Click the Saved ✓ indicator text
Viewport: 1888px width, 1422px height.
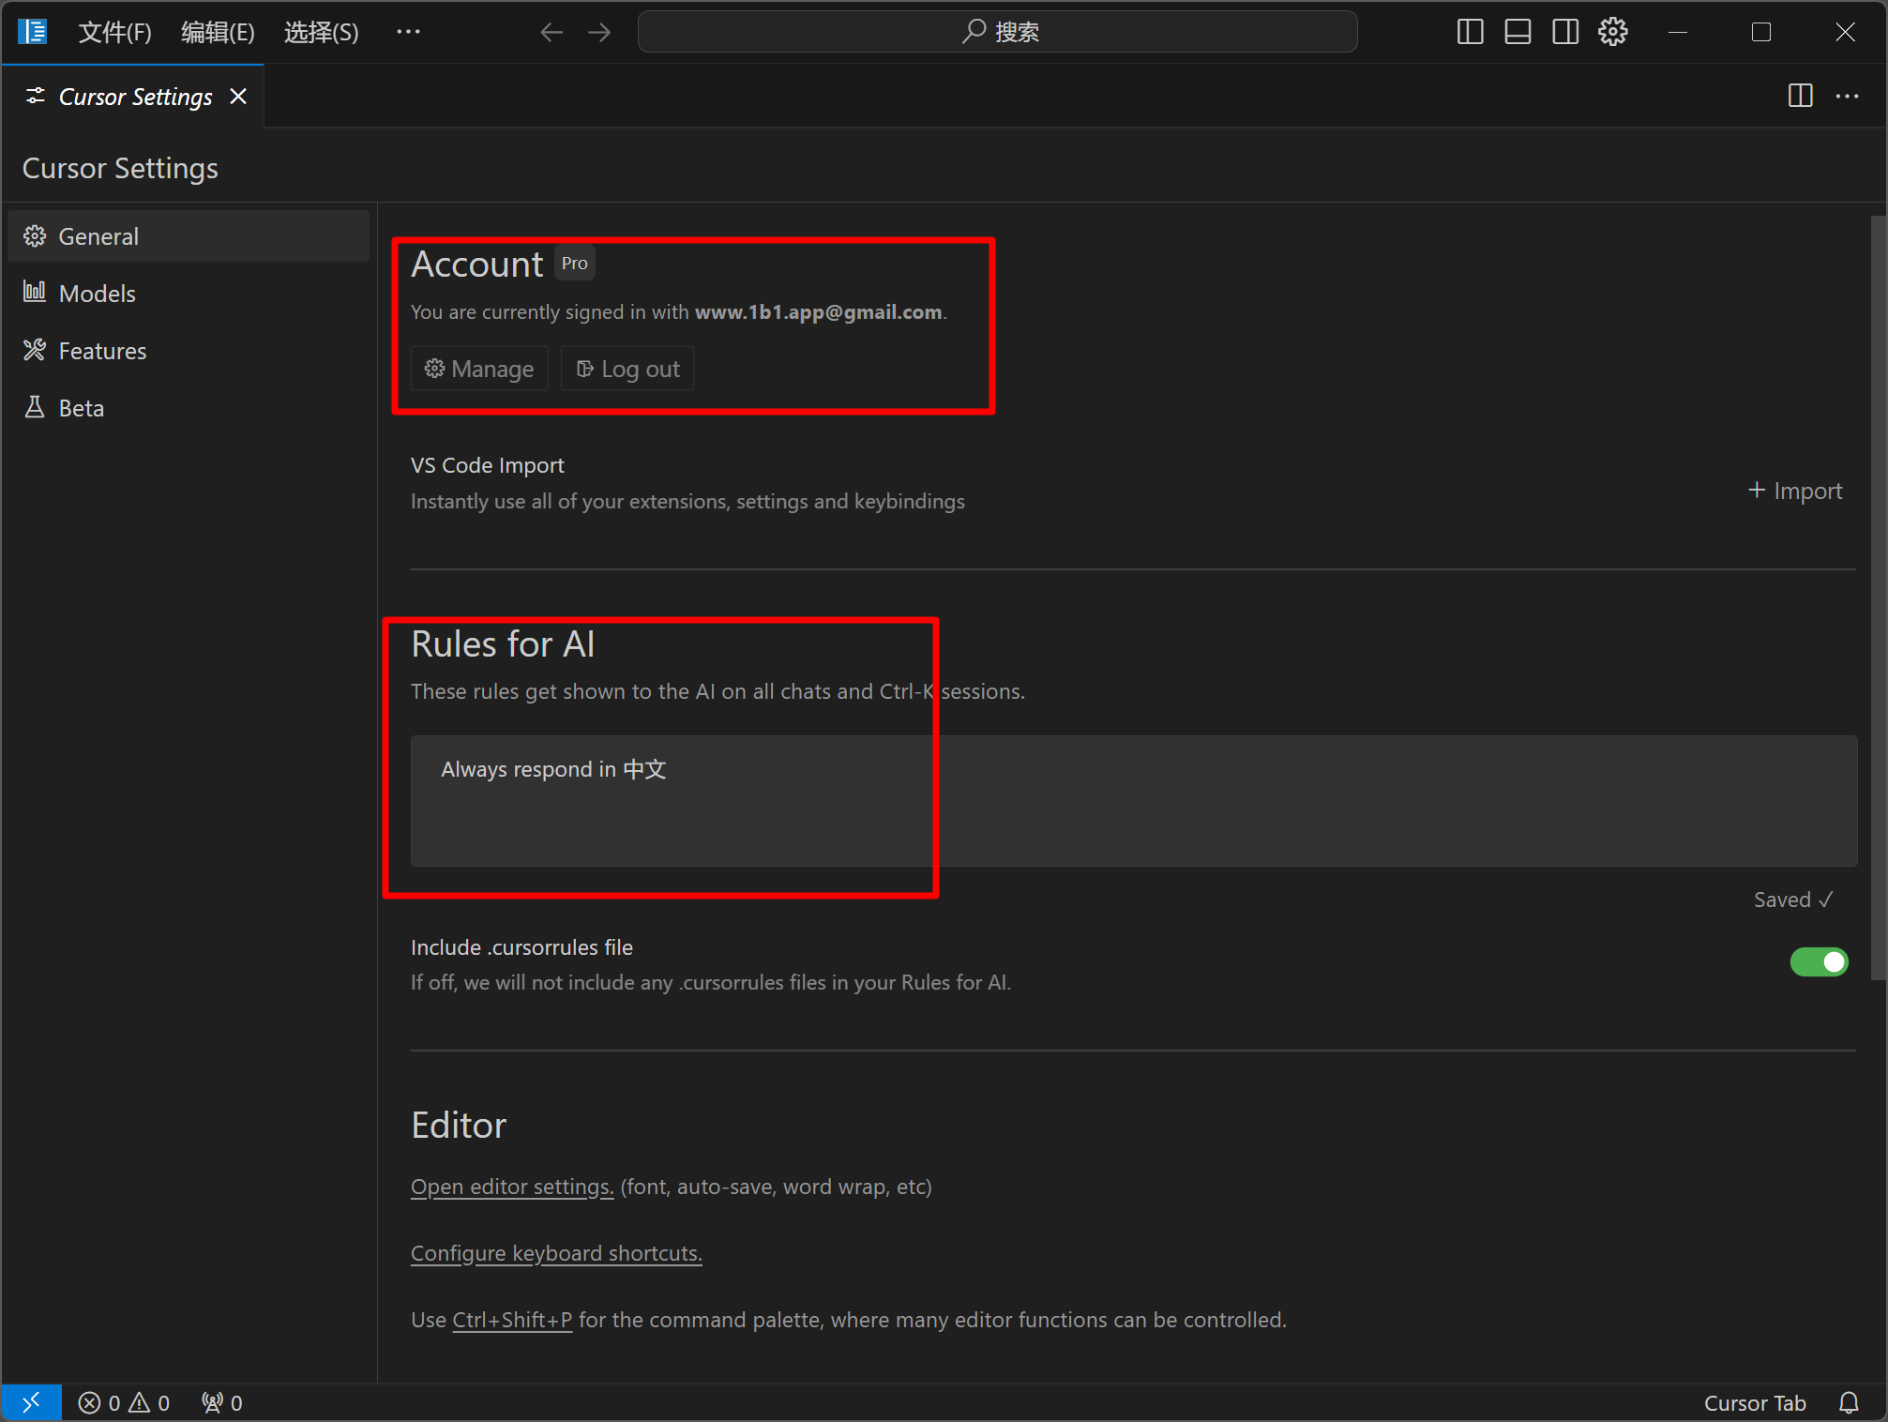1793,900
